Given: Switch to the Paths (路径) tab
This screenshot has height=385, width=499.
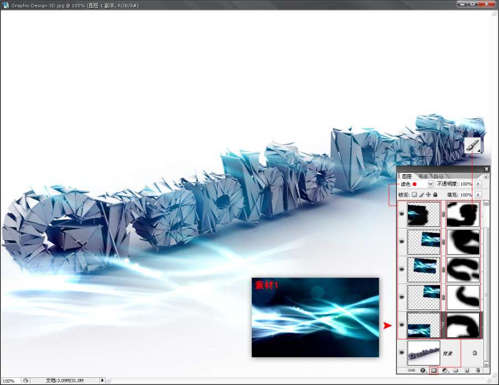Looking at the screenshot, I should coord(438,176).
